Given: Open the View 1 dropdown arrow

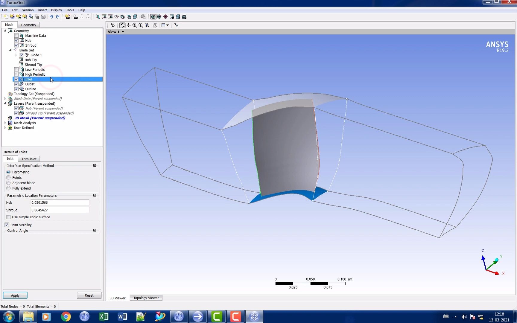Looking at the screenshot, I should pyautogui.click(x=123, y=32).
